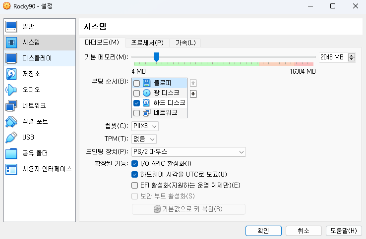The width and height of the screenshot is (366, 239).
Task: Enable the 플로피 boot order checkbox
Action: point(137,83)
